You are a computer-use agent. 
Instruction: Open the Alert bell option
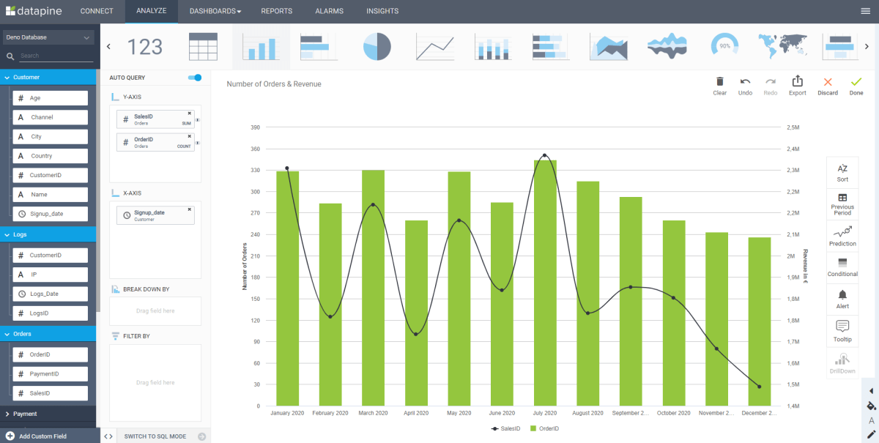pyautogui.click(x=842, y=298)
